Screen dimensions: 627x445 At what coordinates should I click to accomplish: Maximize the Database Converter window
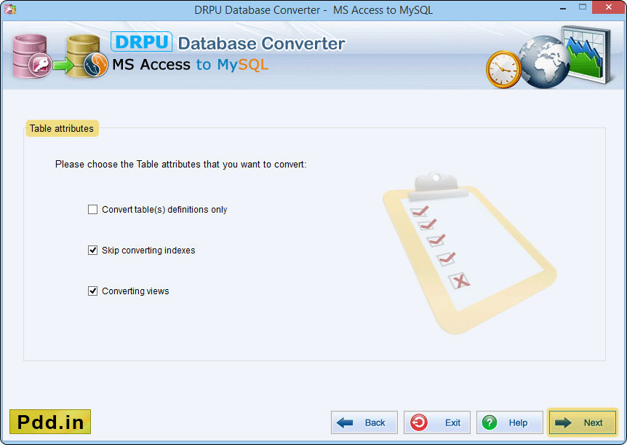[x=583, y=7]
